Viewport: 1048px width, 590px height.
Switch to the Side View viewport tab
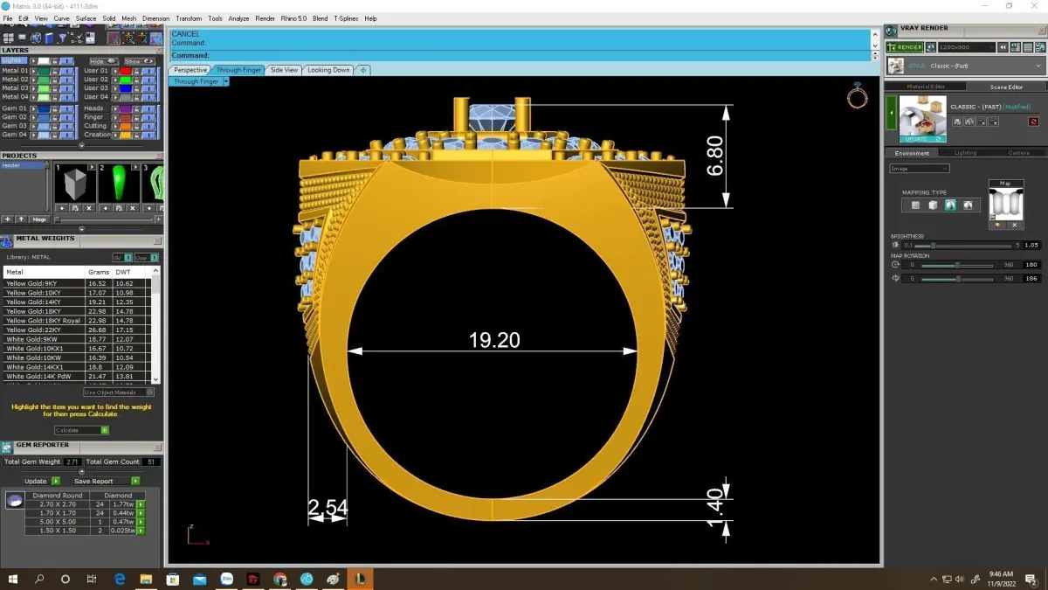(284, 70)
